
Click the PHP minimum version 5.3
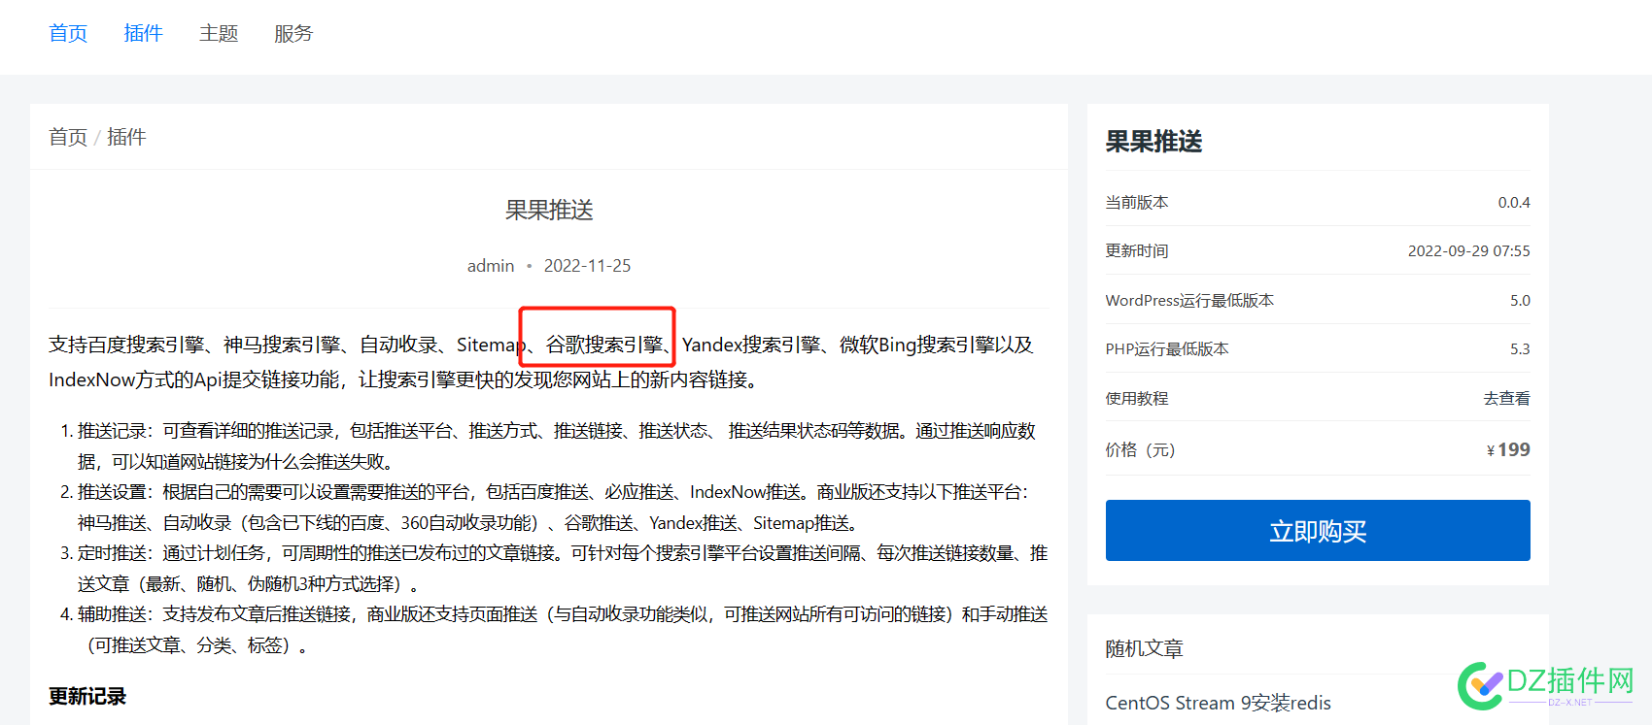1520,349
